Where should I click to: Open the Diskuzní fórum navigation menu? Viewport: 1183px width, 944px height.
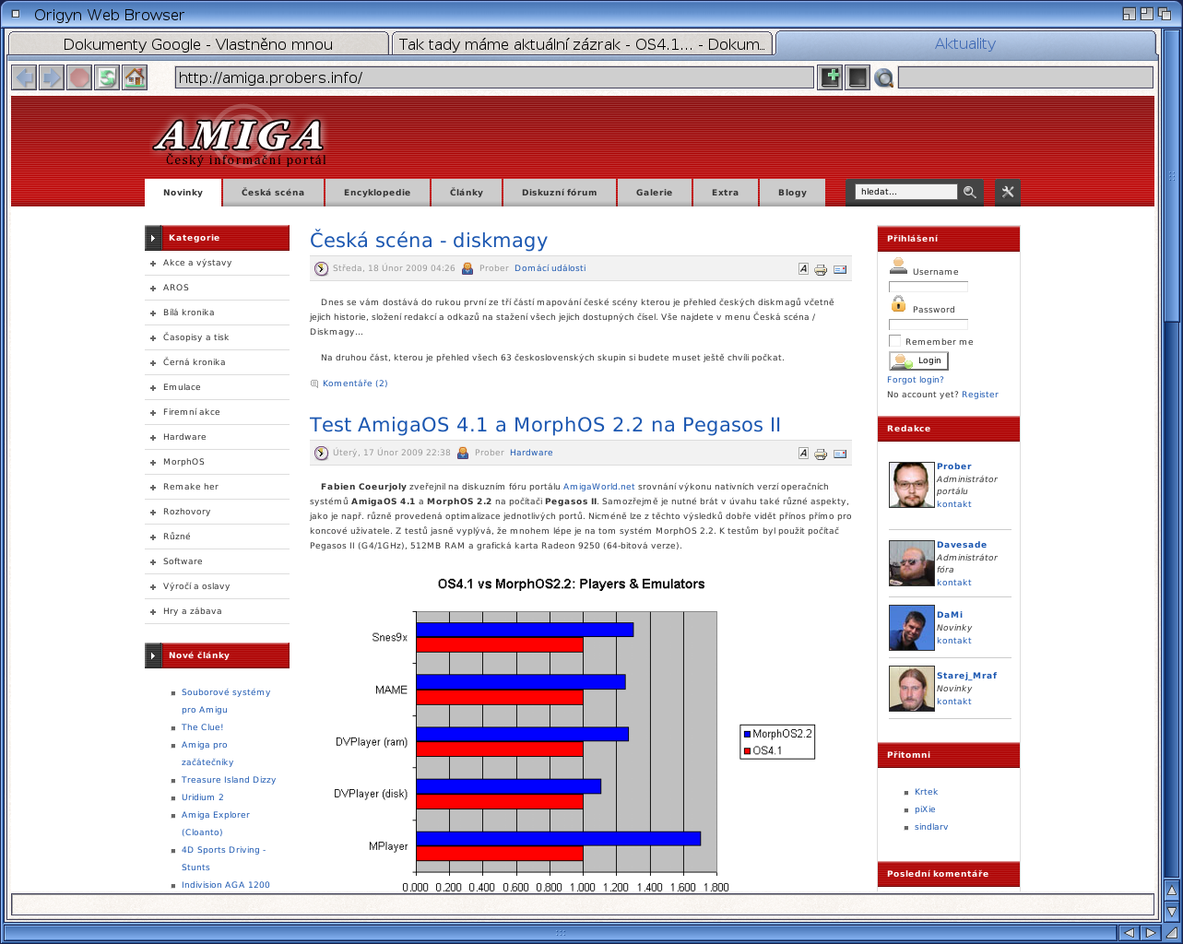coord(559,193)
